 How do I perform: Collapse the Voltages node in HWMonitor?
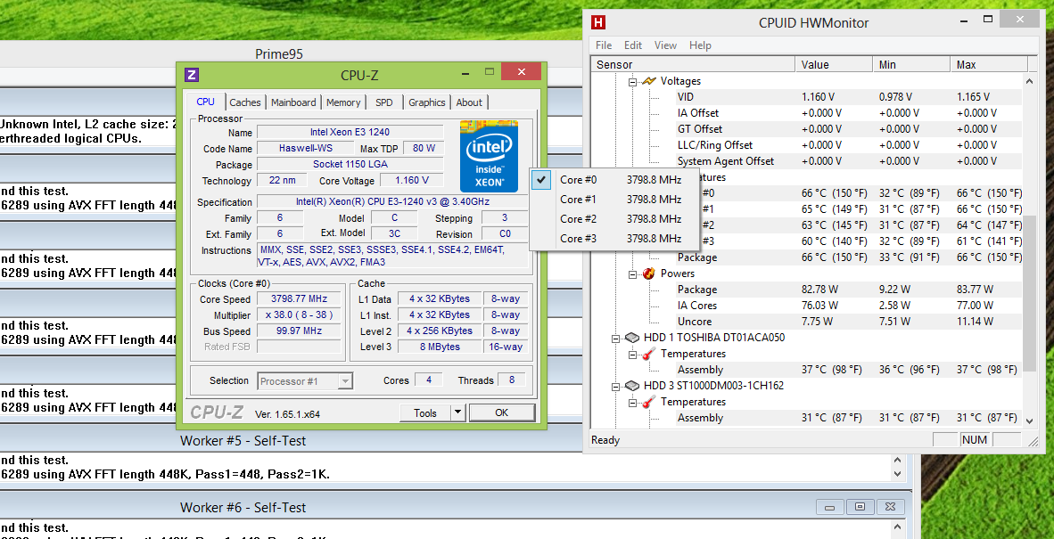tap(632, 81)
